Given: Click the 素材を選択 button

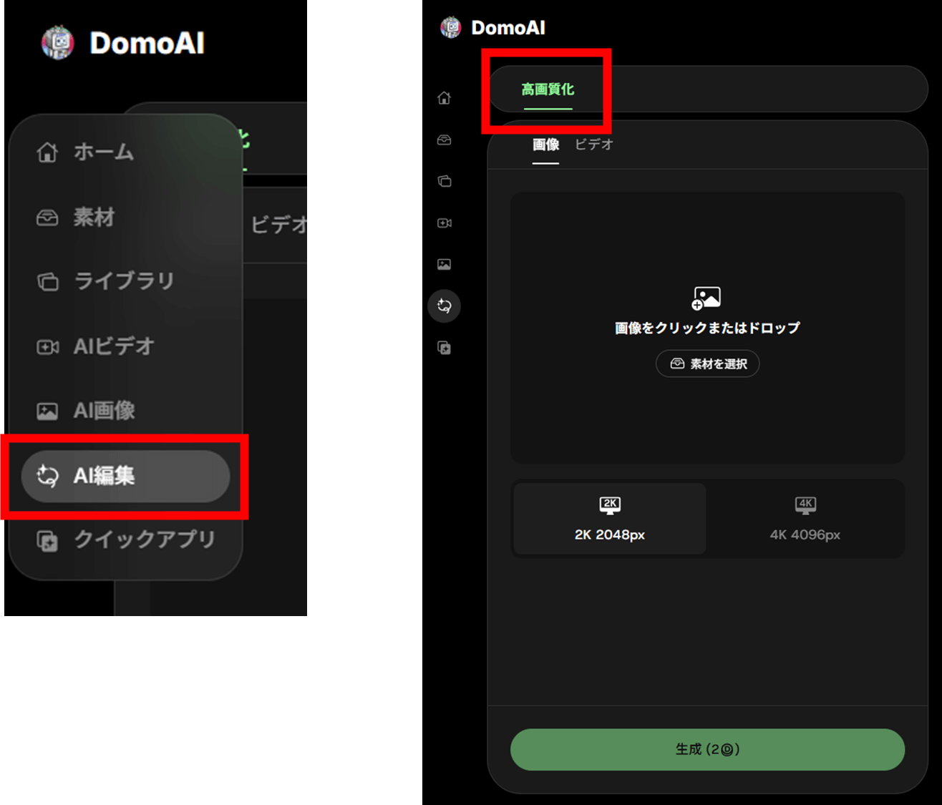Looking at the screenshot, I should pyautogui.click(x=707, y=364).
